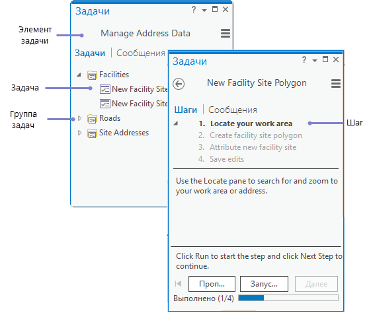Click the Выполнено progress bar

pyautogui.click(x=288, y=298)
